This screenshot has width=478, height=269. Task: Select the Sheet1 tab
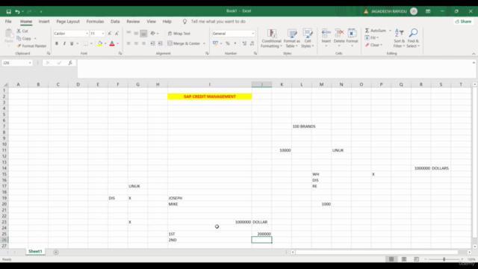pos(35,251)
